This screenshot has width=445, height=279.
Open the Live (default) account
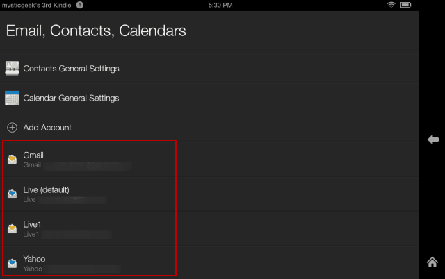[209, 194]
